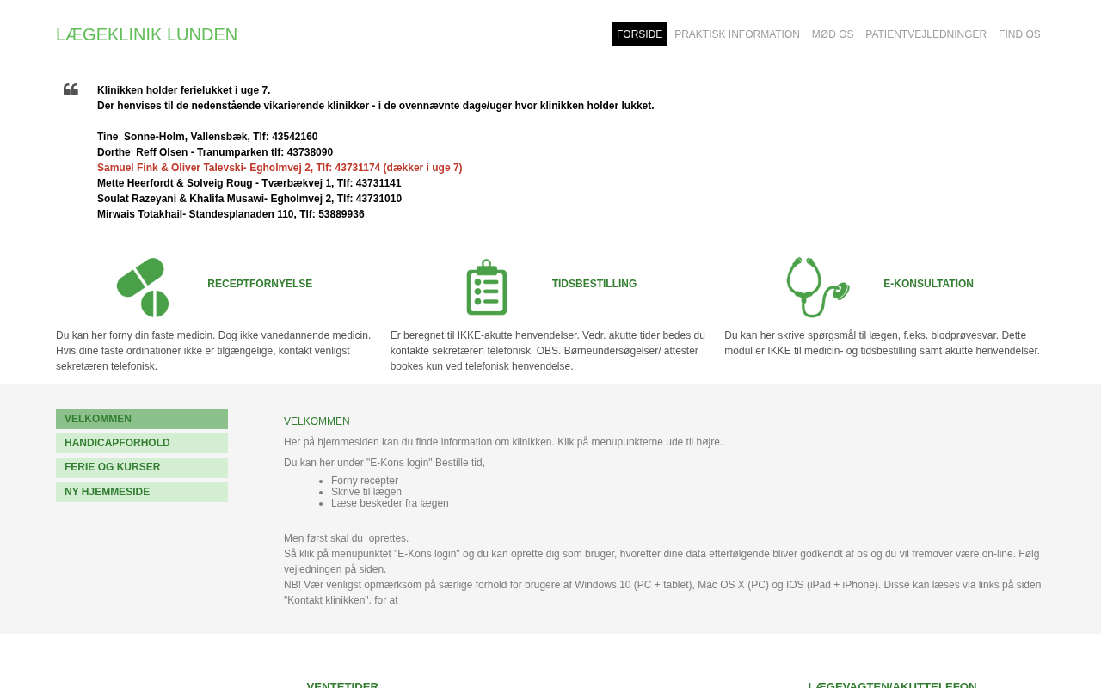The width and height of the screenshot is (1101, 688).
Task: Click the 'Men først skal du oprettes.' text
Action: click(x=347, y=538)
